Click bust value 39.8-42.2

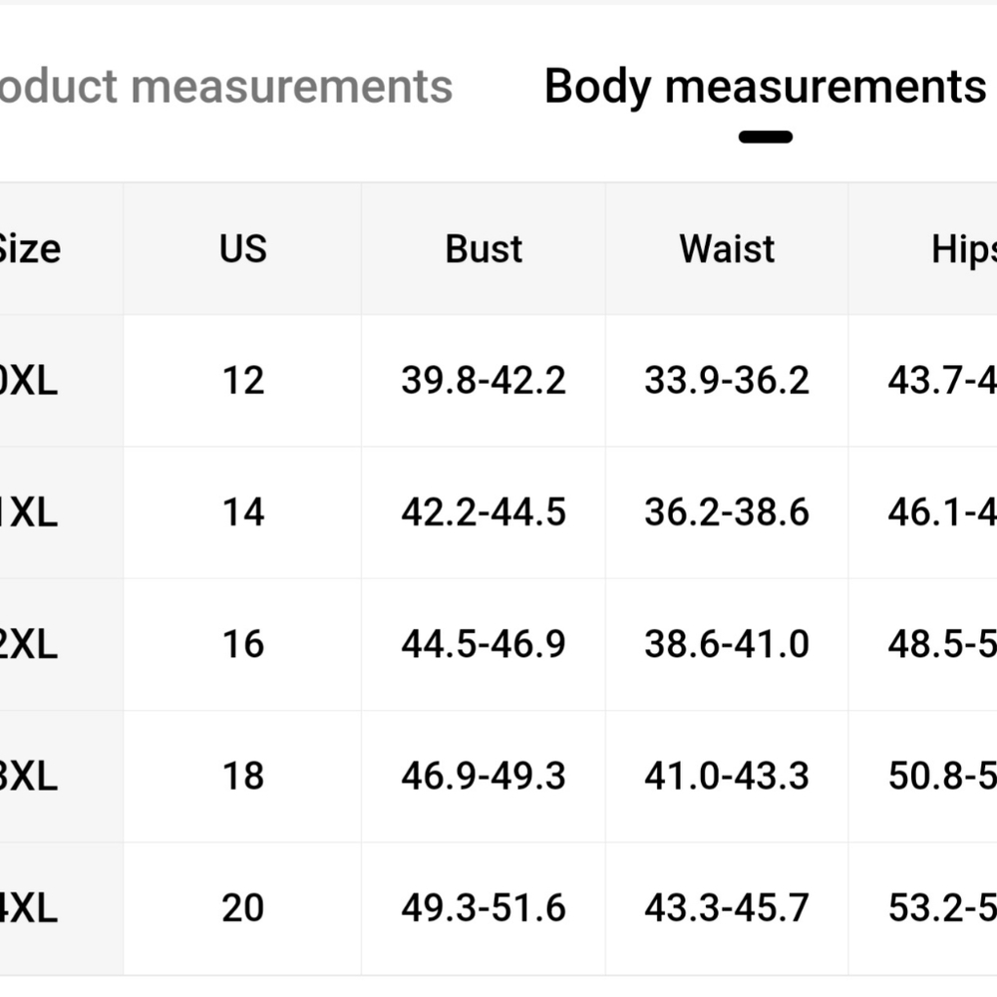[x=484, y=381]
